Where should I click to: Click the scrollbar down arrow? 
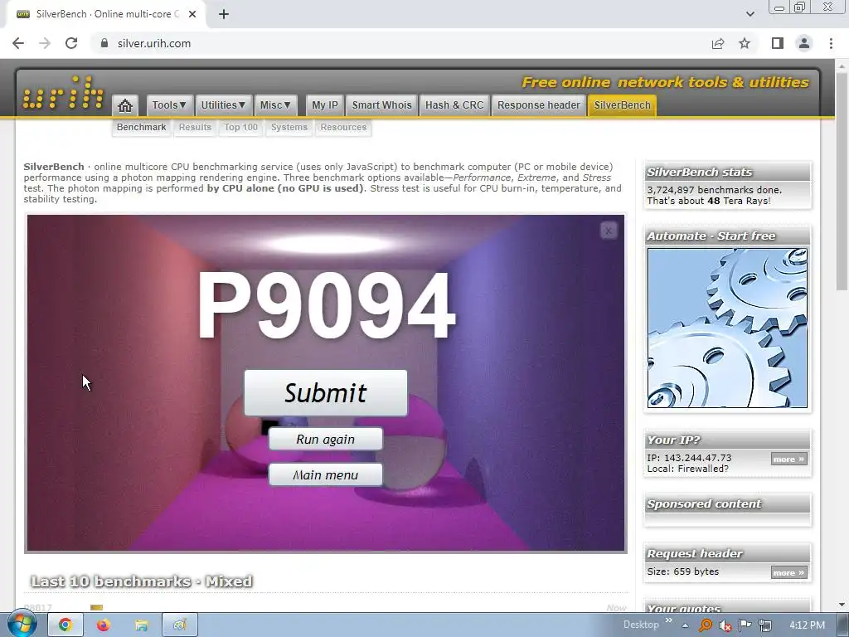[x=842, y=605]
